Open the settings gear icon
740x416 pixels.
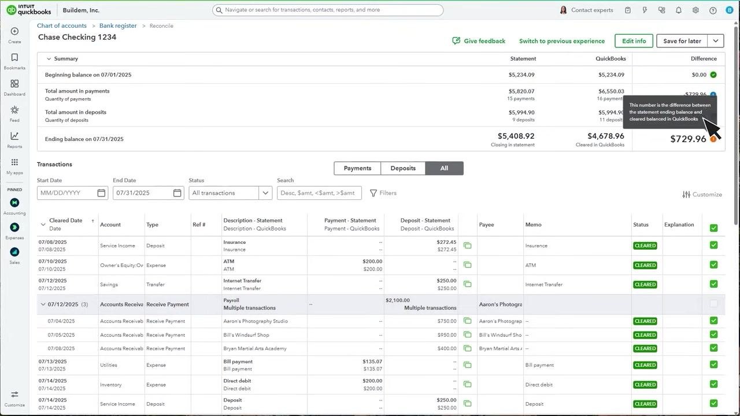(695, 10)
